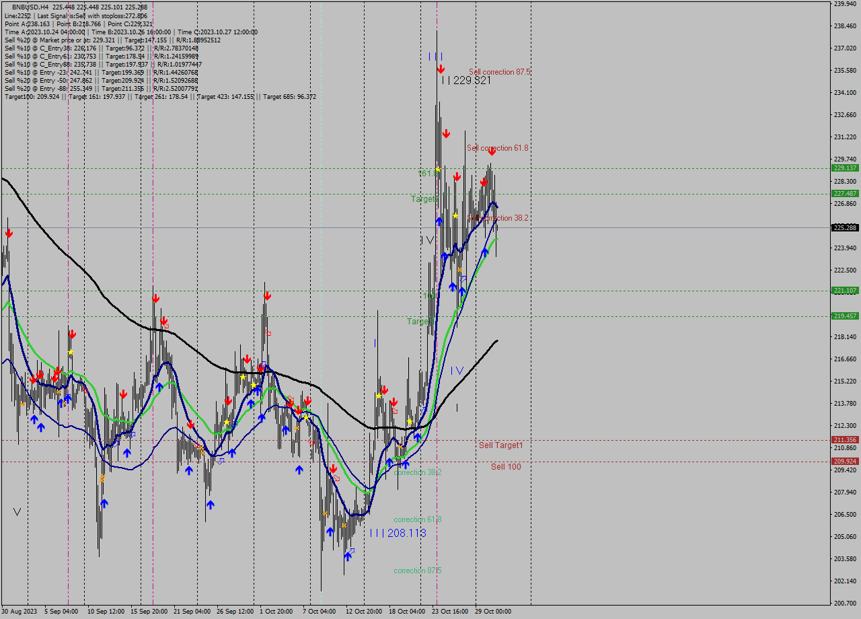Click the green 'Target2' label
Screen dimensions: 861x619
pyautogui.click(x=424, y=199)
